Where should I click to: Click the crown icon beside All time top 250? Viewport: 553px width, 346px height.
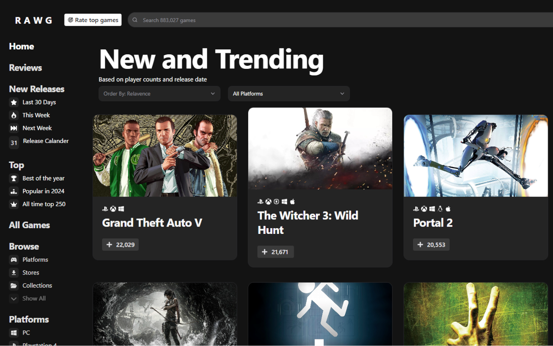(14, 204)
